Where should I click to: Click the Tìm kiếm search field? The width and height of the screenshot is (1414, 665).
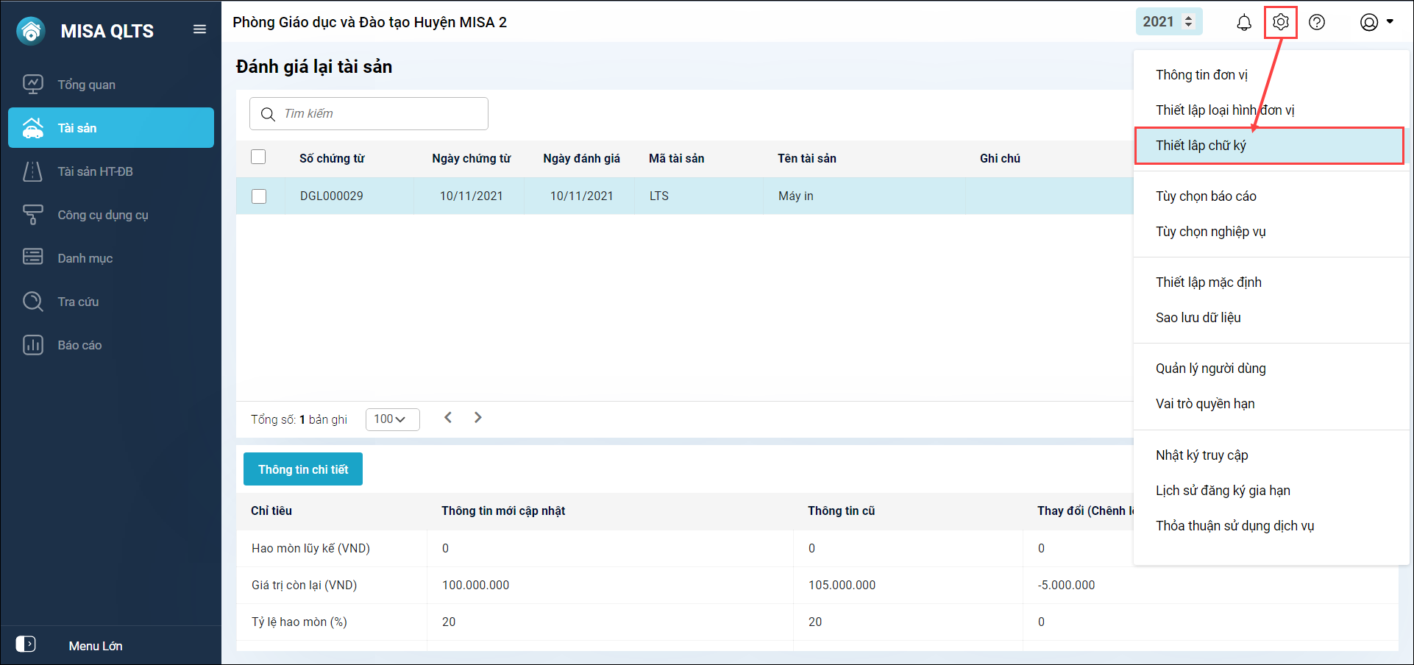coord(369,114)
